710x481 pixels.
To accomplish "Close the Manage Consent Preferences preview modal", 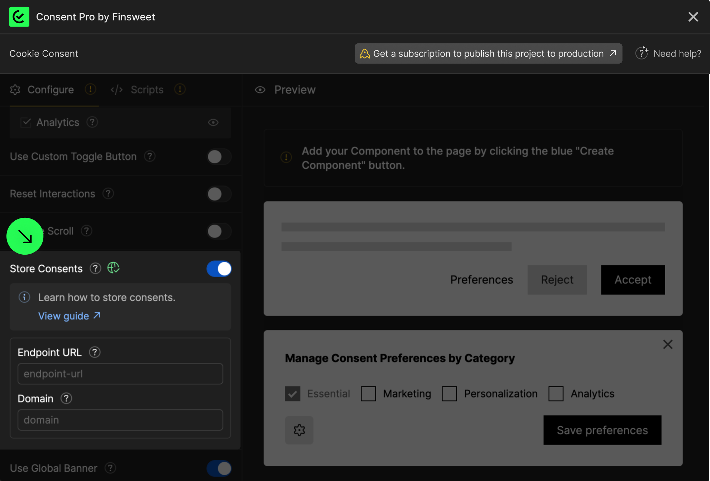I will click(x=668, y=345).
